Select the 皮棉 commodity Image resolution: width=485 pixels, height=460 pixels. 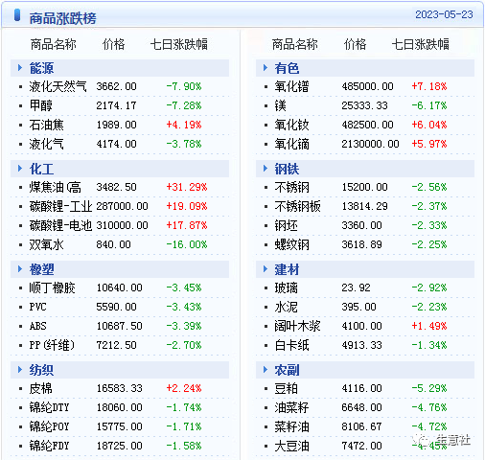40,388
